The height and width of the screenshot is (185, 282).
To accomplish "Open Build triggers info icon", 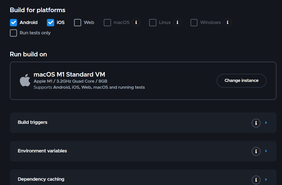I will tap(256, 123).
